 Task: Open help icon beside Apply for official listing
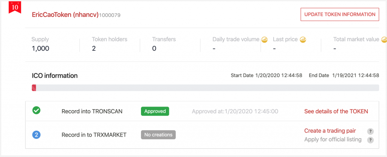pos(370,140)
